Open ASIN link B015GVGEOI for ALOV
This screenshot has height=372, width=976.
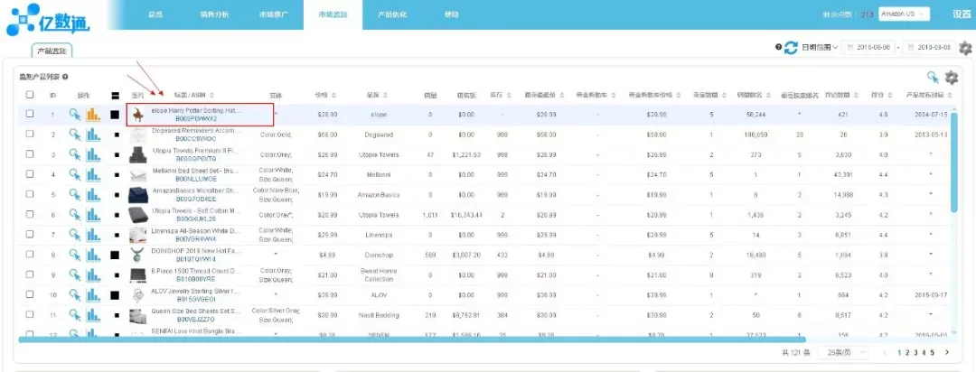point(196,299)
